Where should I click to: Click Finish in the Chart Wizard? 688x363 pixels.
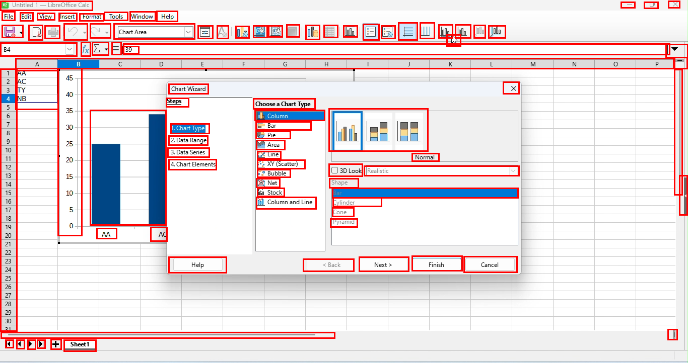pyautogui.click(x=436, y=264)
